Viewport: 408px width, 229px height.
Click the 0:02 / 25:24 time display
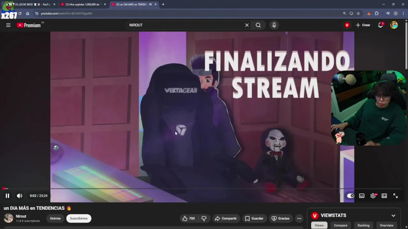point(39,196)
